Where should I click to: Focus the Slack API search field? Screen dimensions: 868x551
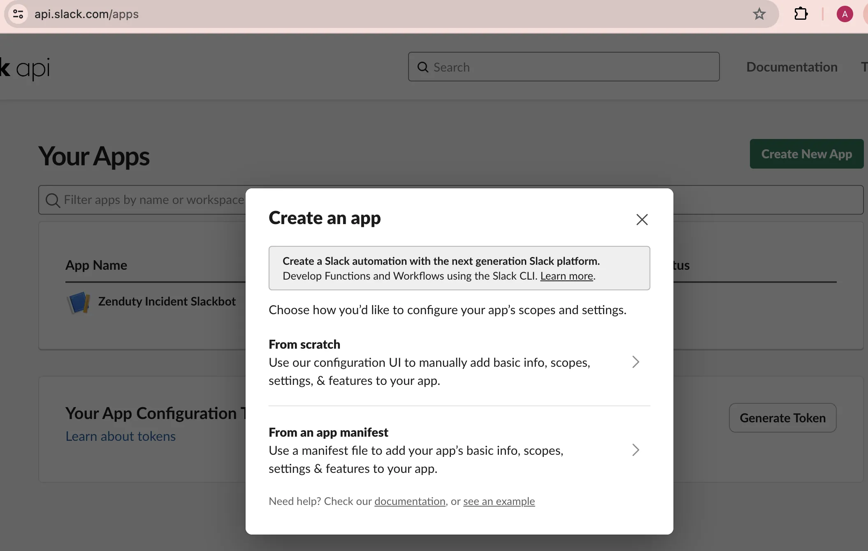572,67
